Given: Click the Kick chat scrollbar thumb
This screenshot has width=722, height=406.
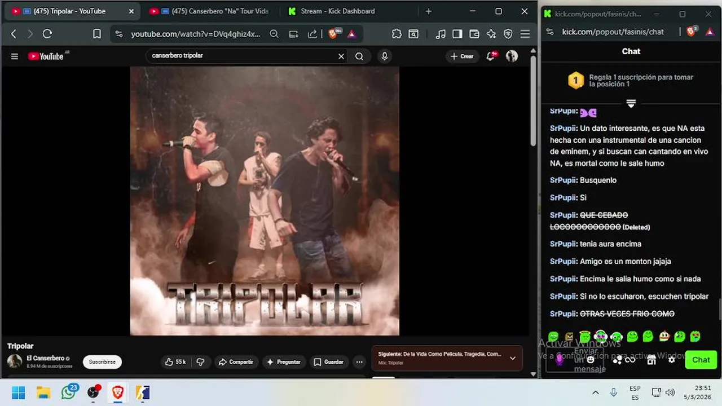Looking at the screenshot, I should [720, 309].
